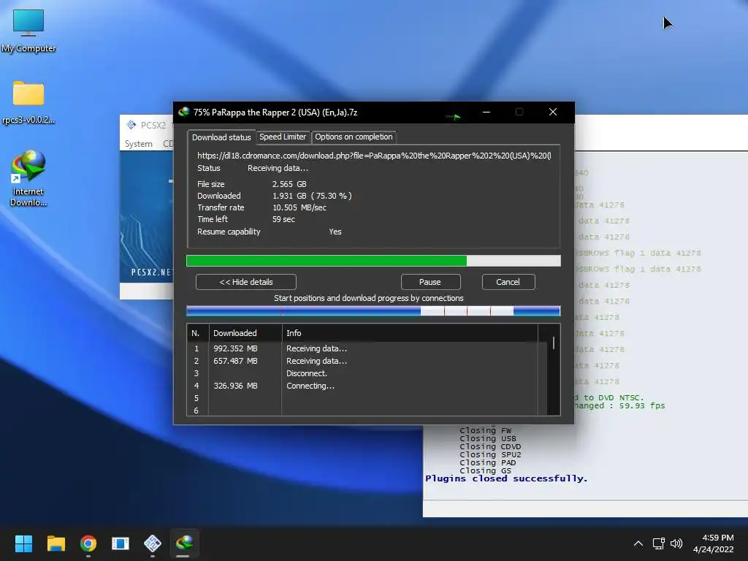Image resolution: width=748 pixels, height=561 pixels.
Task: Click the PCSX2 window title icon
Action: click(131, 125)
